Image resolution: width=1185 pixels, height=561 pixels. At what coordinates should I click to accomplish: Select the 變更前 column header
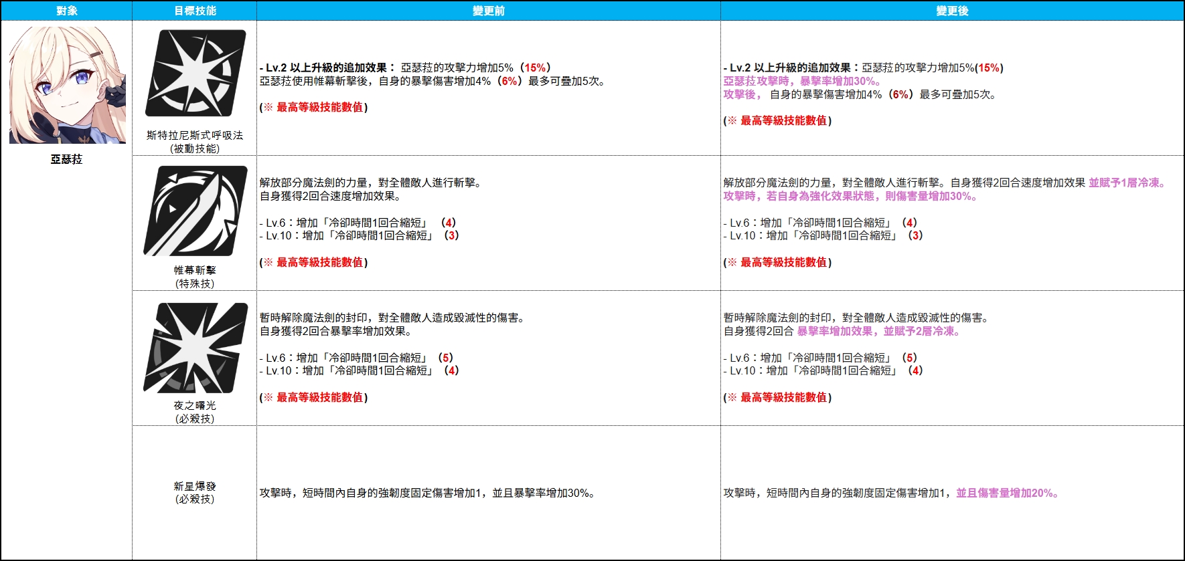(x=489, y=11)
